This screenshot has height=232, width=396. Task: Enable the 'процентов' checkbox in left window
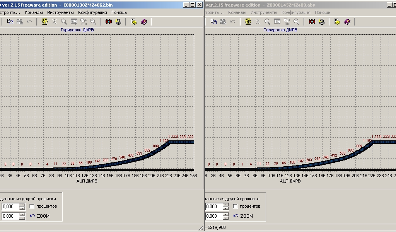(32, 206)
